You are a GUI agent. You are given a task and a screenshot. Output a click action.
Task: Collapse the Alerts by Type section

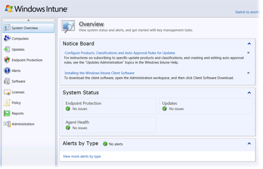click(249, 144)
